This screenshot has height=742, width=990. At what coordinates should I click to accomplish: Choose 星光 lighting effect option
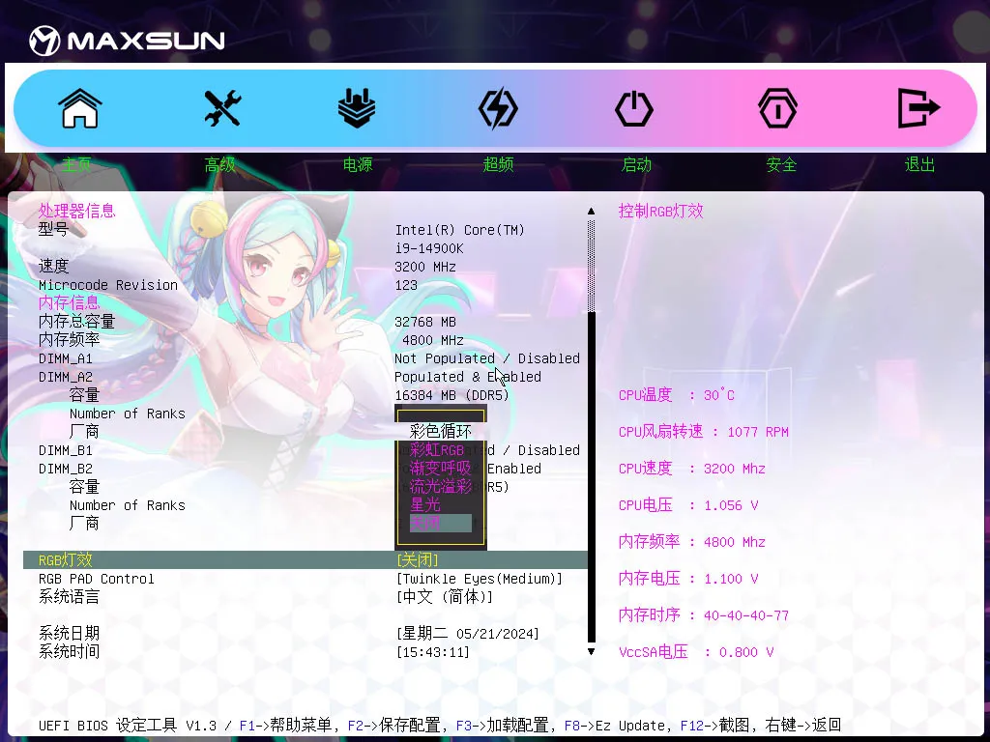pos(425,504)
